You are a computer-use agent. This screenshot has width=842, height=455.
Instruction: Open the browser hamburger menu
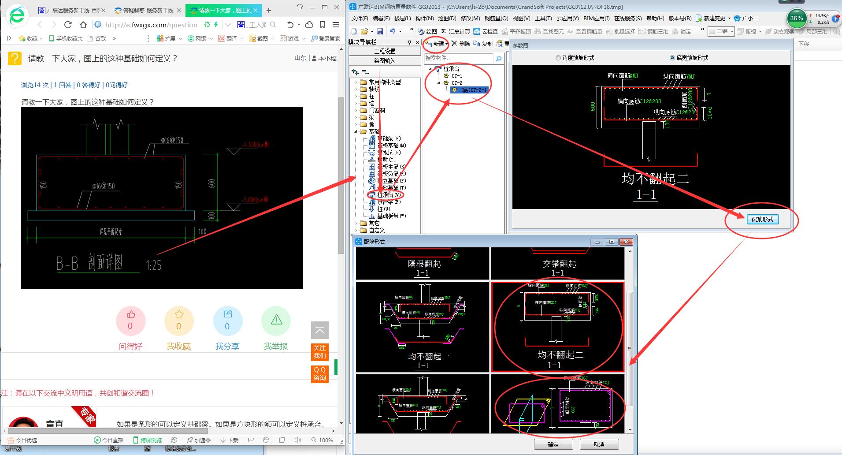tap(336, 25)
